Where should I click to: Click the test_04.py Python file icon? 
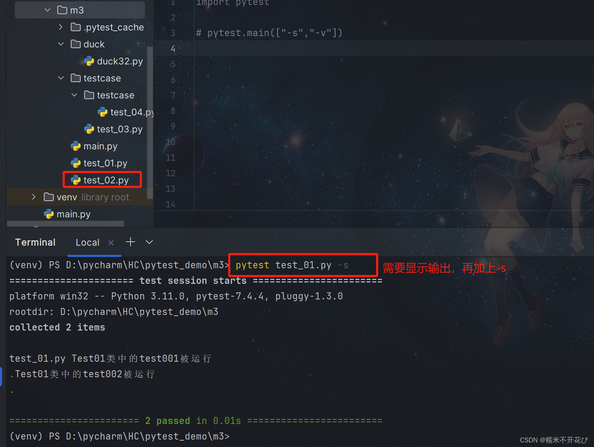[x=103, y=112]
